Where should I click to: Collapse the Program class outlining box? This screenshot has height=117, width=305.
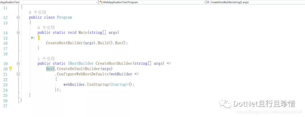(18, 17)
